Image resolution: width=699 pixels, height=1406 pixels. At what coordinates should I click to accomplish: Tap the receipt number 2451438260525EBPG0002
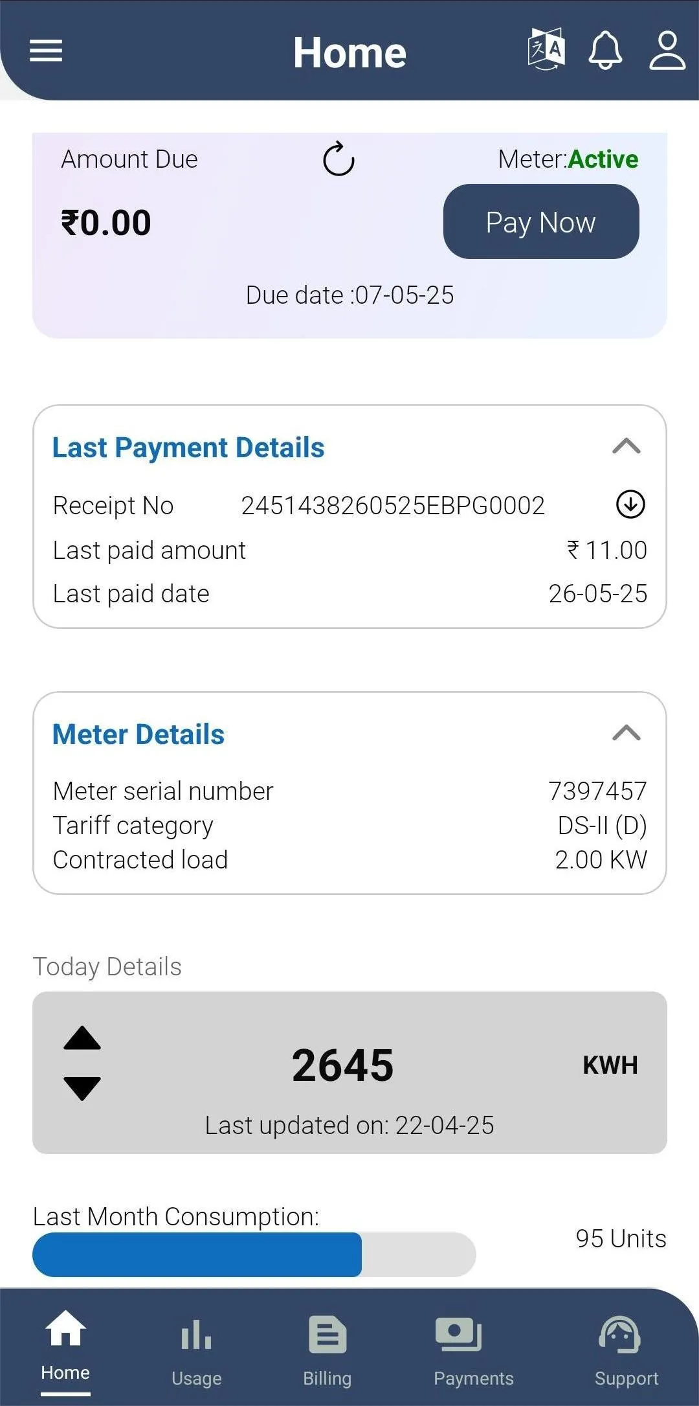click(x=393, y=506)
